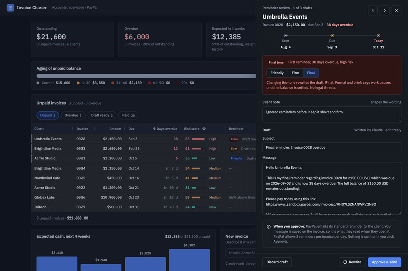The image size is (408, 271).
Task: Click the 1-30 legend color swatch
Action: 78,83
